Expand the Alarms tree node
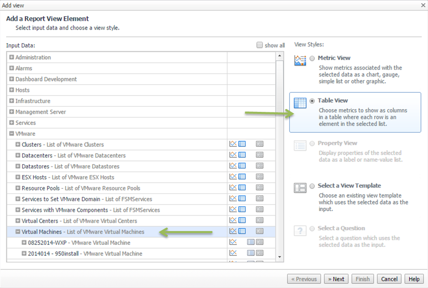This screenshot has width=428, height=288. (11, 68)
